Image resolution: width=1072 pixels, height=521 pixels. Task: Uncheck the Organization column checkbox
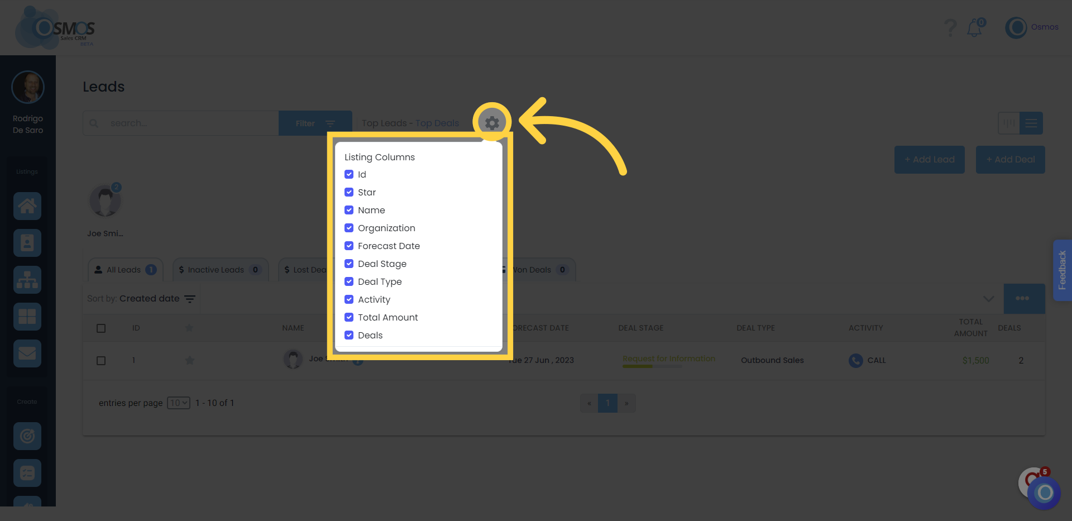pos(349,228)
